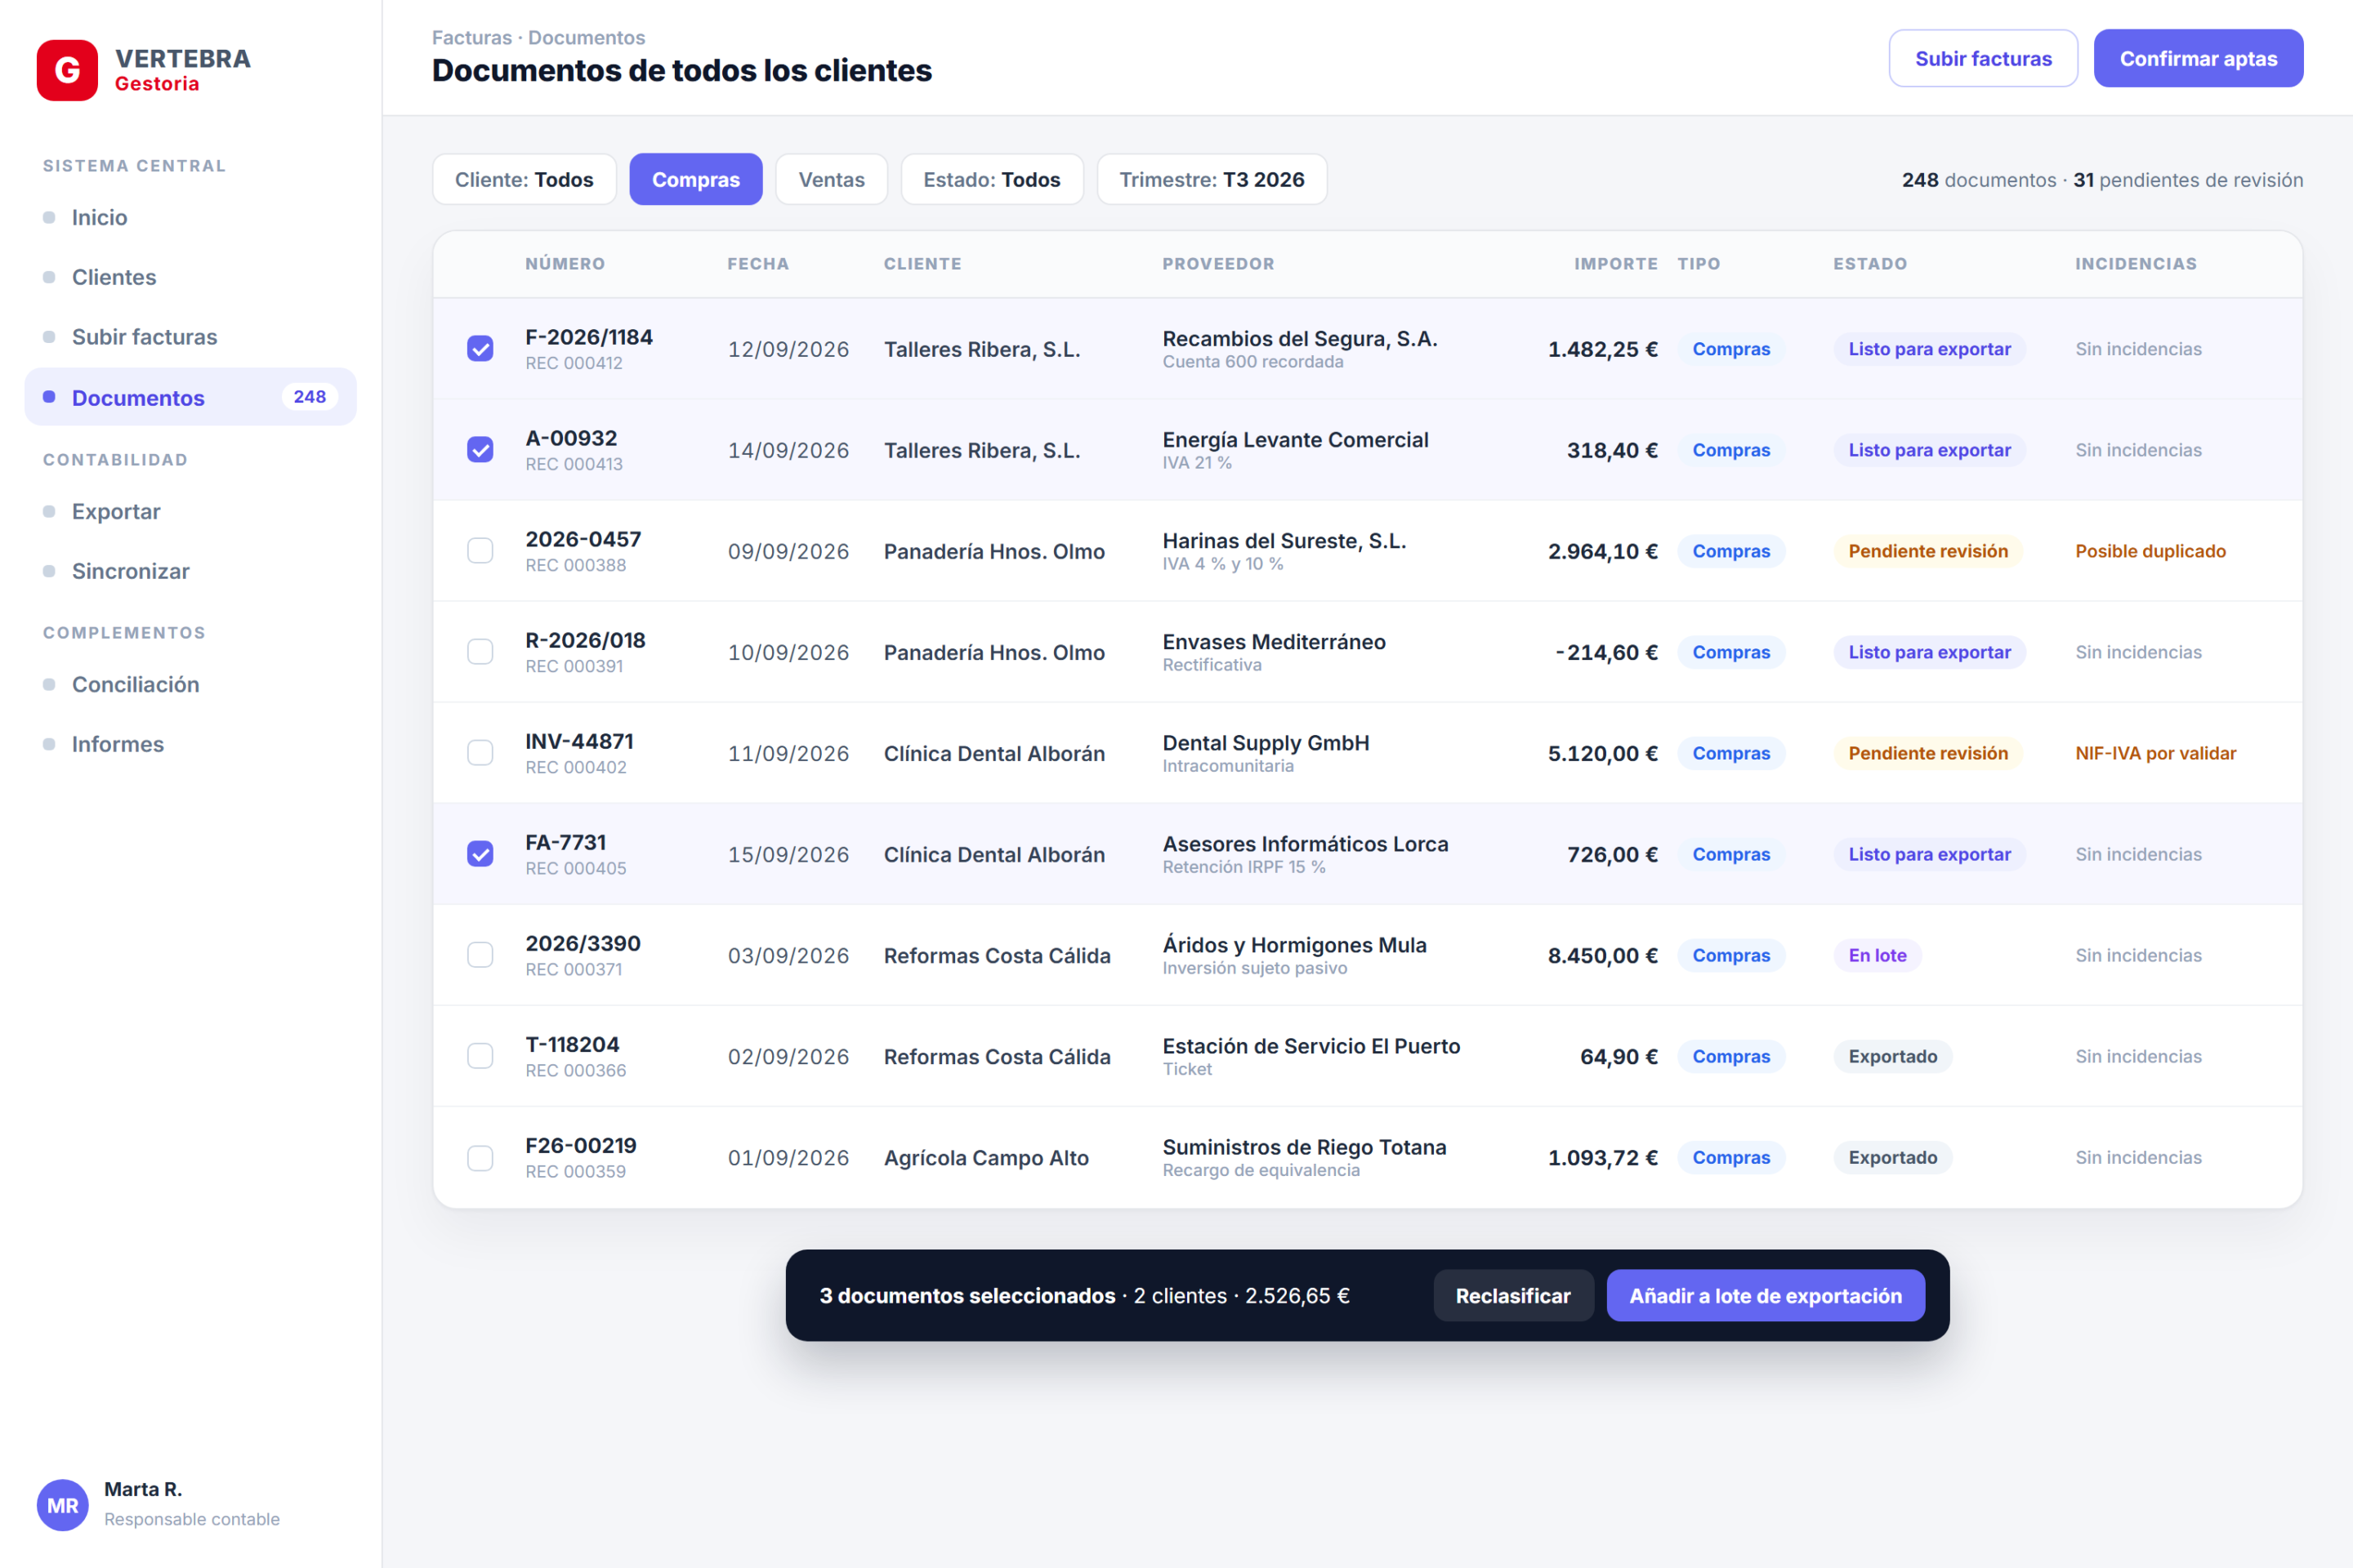Viewport: 2353px width, 1568px height.
Task: Open Conciliación in the sidebar
Action: tap(190, 684)
